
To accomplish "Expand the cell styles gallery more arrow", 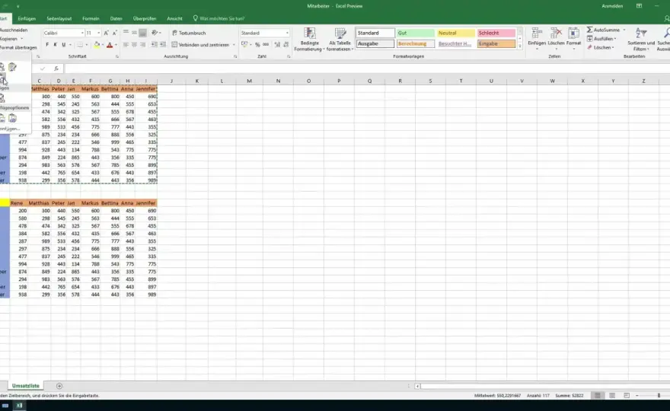I will coord(520,46).
